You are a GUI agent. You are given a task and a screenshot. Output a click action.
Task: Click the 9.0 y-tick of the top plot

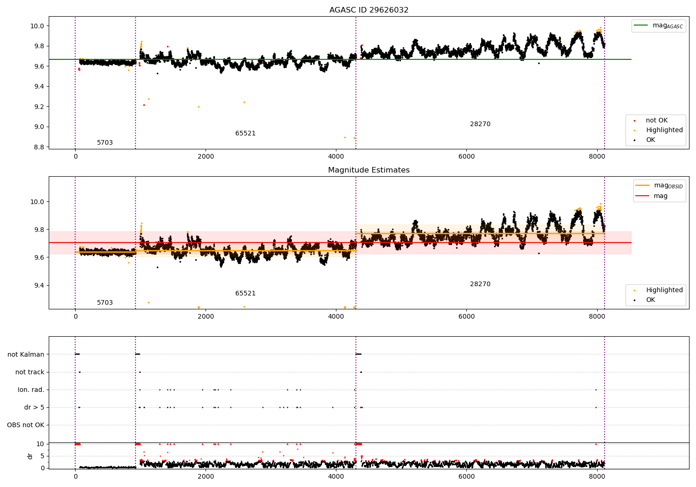point(39,127)
